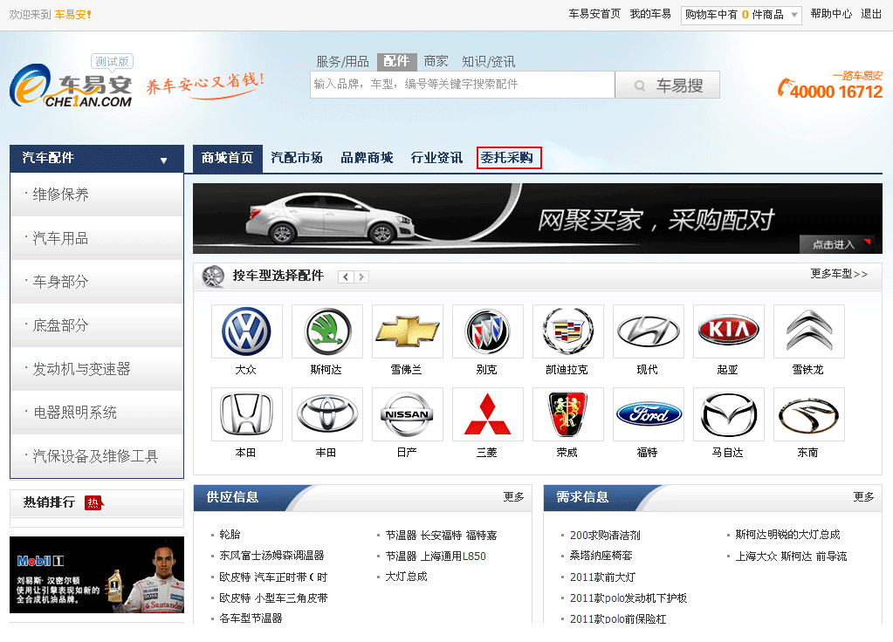Screen dimensions: 893x642
Task: Click the wheel icon beside 按车型选择配件
Action: click(x=213, y=277)
